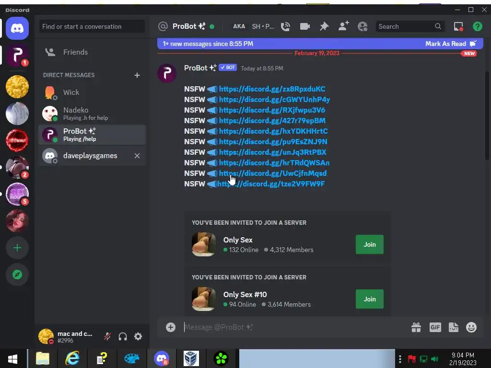Click ProBot avatar in message
491x368 pixels.
[167, 73]
